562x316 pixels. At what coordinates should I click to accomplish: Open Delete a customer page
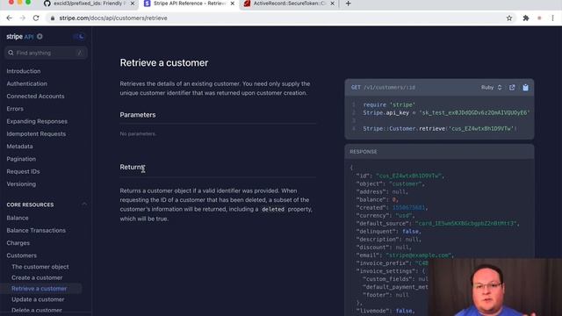pos(37,310)
